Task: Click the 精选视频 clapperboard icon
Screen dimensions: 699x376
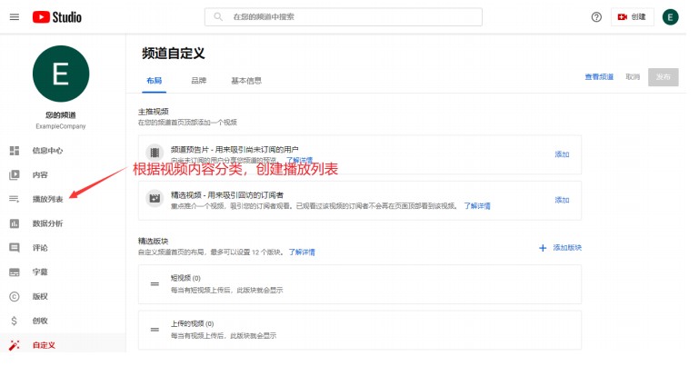Action: 155,198
